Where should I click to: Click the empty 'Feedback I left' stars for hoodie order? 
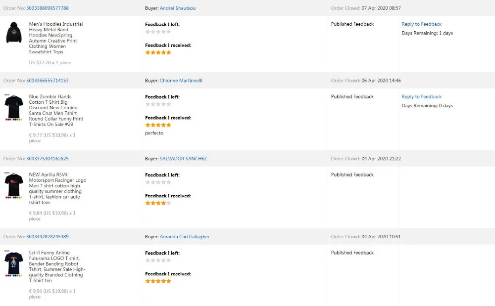point(158,32)
